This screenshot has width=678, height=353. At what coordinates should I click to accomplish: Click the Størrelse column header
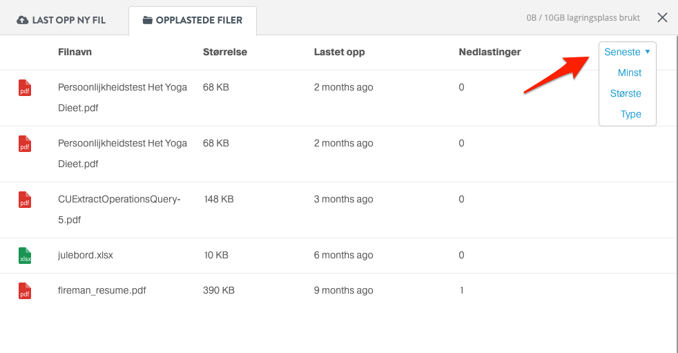point(225,52)
